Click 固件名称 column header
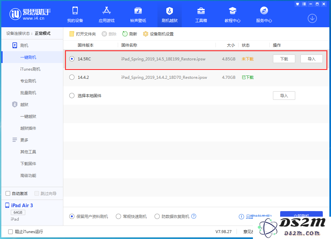 tap(129, 45)
